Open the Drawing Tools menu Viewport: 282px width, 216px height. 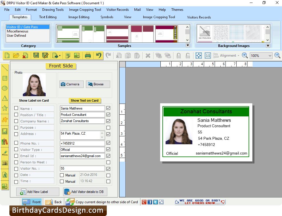pos(53,10)
